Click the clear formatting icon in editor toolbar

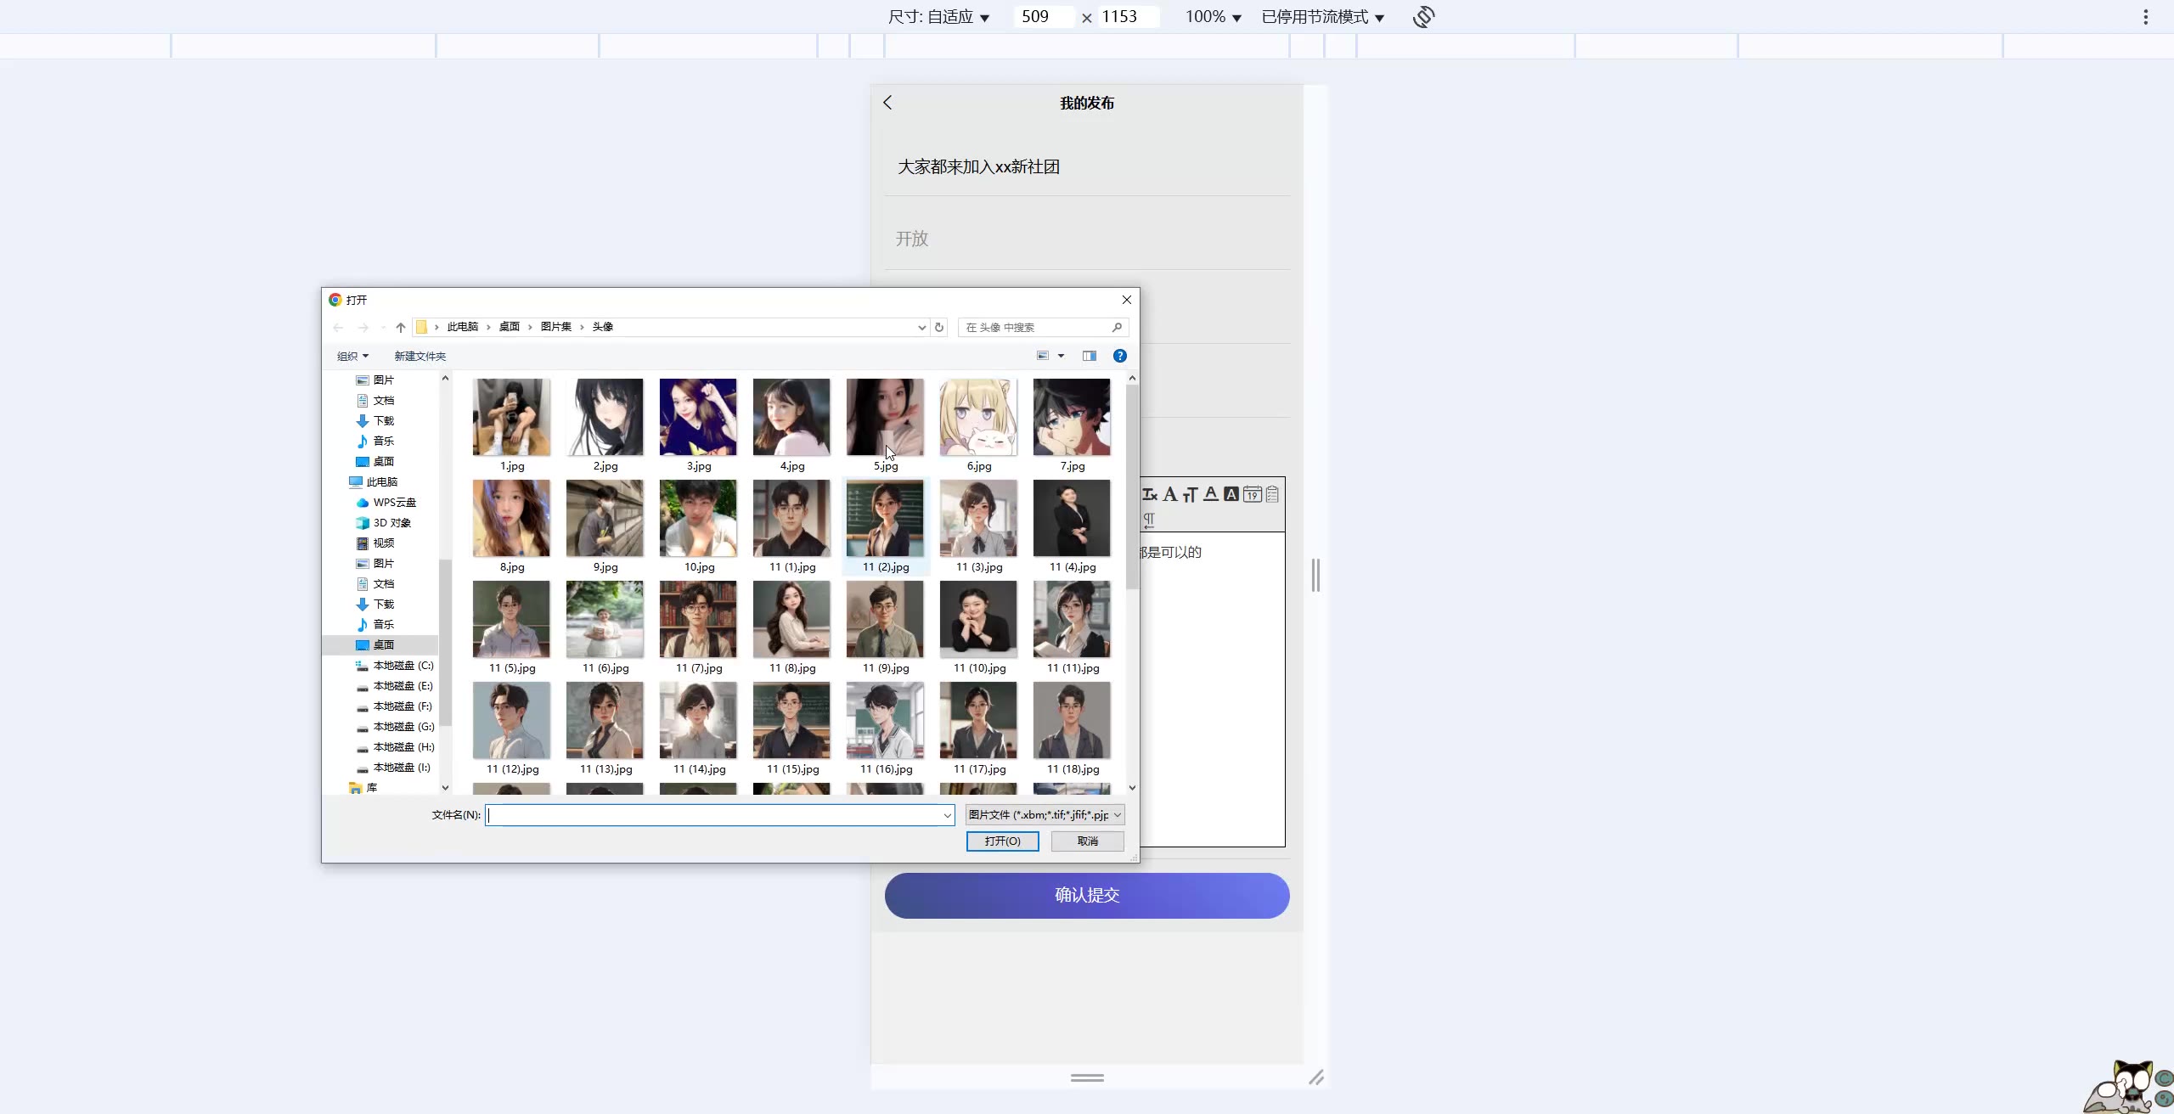coord(1150,494)
